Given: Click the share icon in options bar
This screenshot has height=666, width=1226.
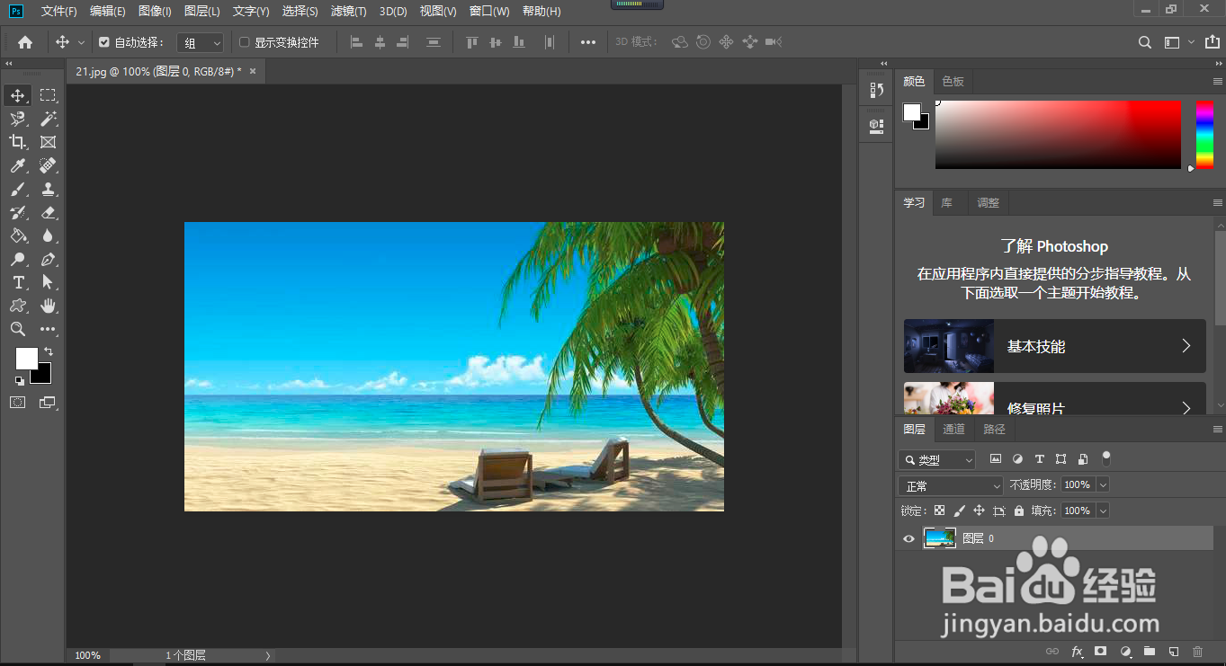Looking at the screenshot, I should click(x=1213, y=42).
